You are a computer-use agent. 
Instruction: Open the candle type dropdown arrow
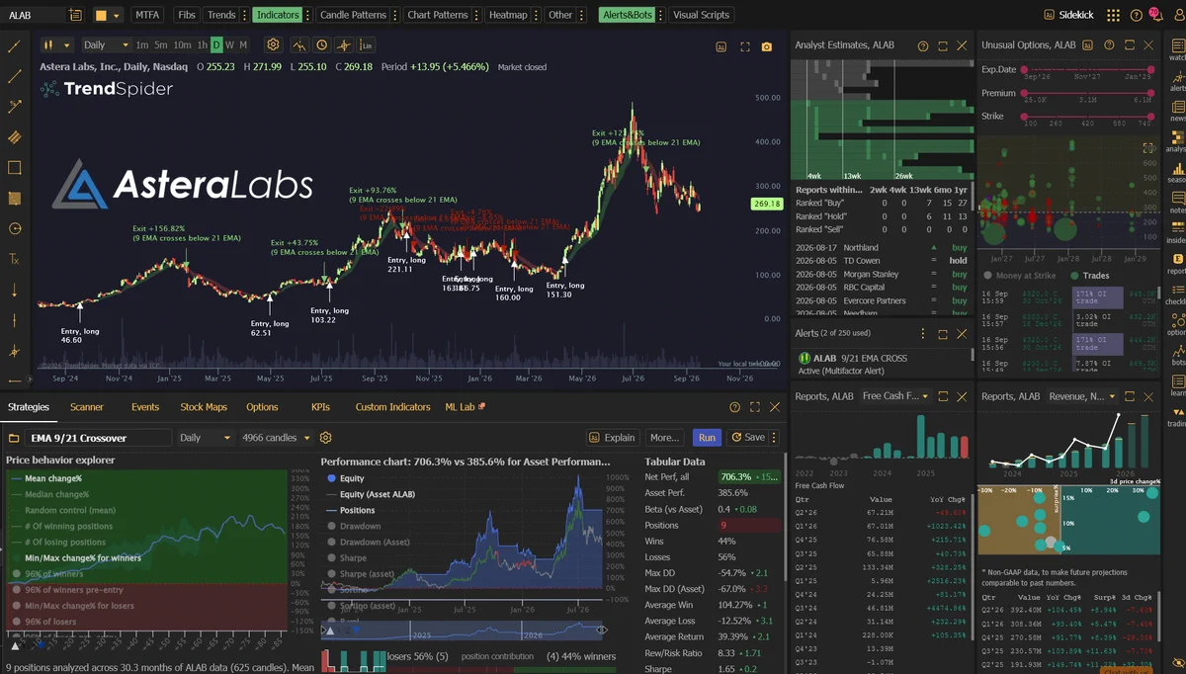click(66, 45)
